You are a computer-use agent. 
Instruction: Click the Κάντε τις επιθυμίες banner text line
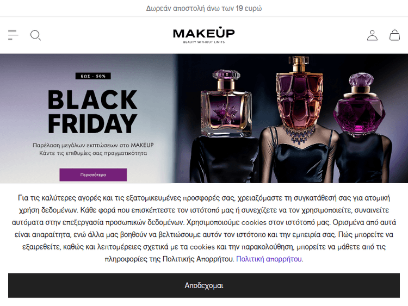pos(93,153)
